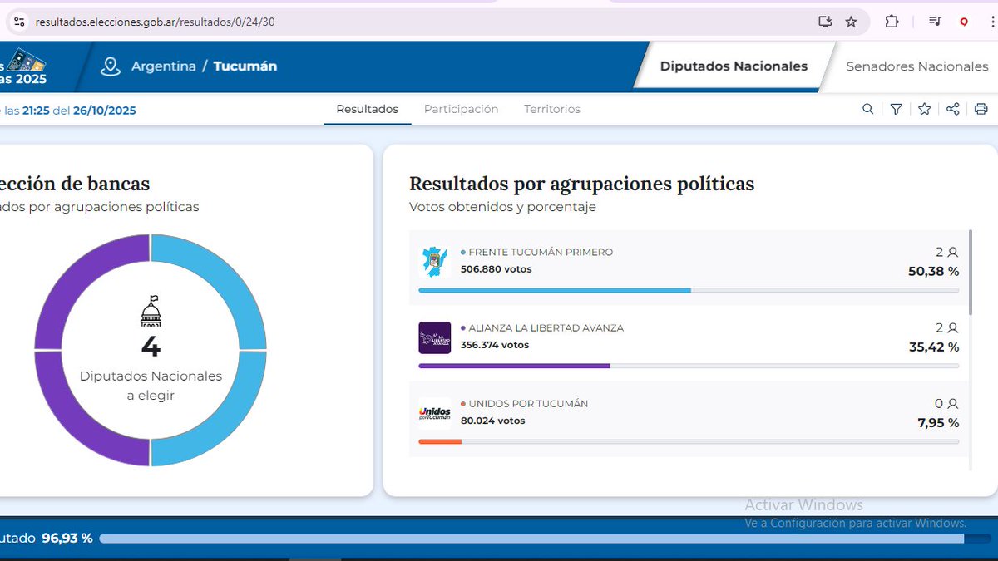This screenshot has height=561, width=998.
Task: Click the 96,93 % counted percentage
Action: [67, 539]
